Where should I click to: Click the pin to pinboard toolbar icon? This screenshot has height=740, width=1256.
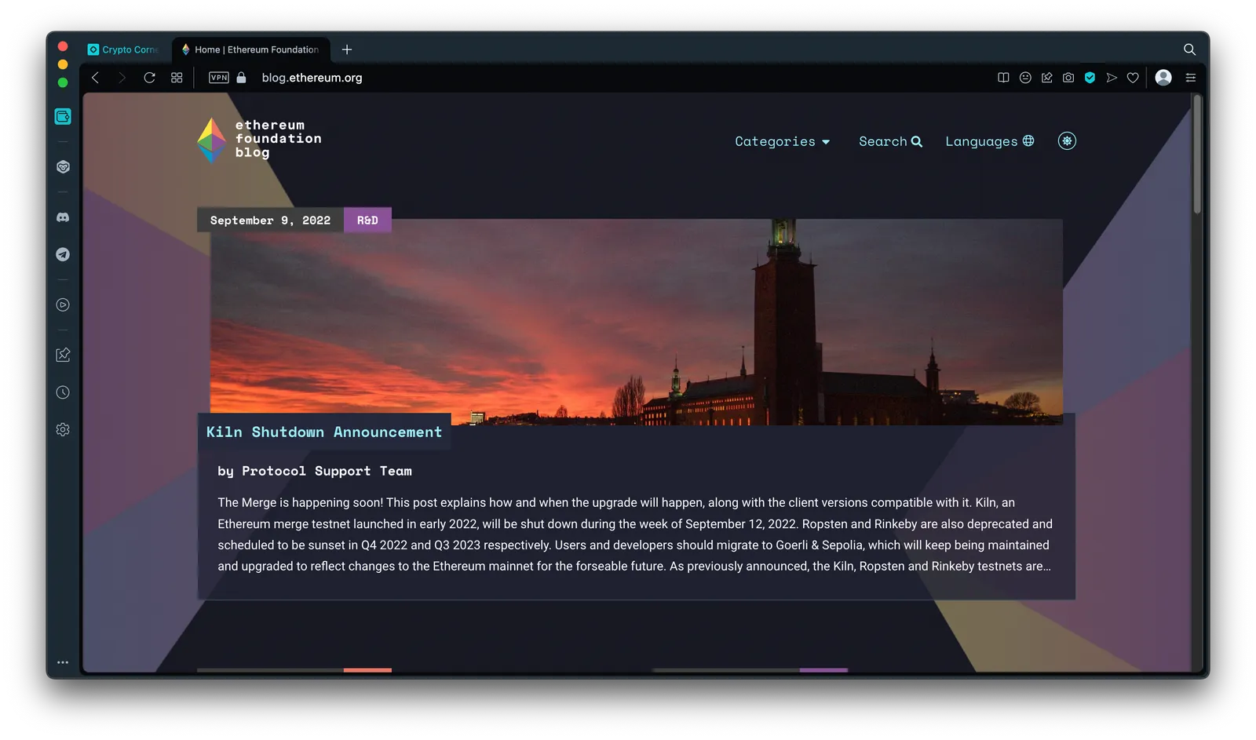(1046, 78)
